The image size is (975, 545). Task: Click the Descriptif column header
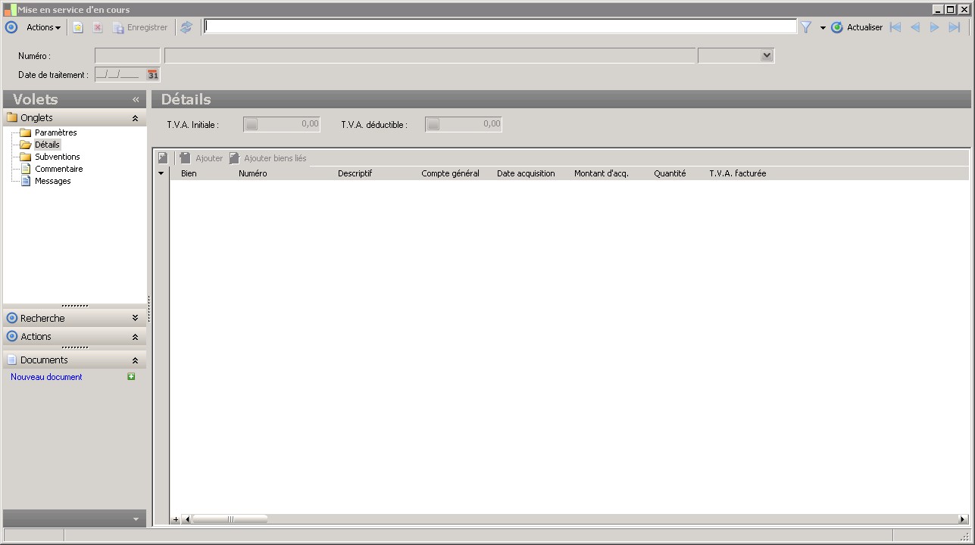point(355,173)
